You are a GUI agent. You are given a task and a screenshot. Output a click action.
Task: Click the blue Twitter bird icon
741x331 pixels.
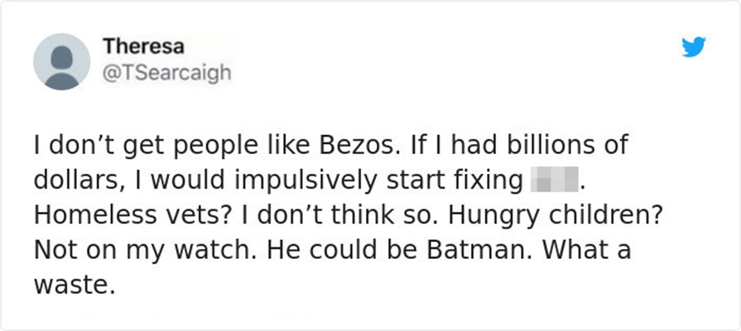click(x=693, y=47)
